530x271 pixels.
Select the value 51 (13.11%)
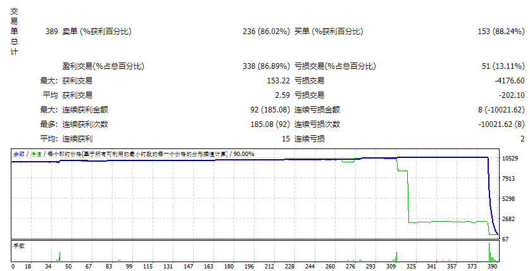pos(503,66)
